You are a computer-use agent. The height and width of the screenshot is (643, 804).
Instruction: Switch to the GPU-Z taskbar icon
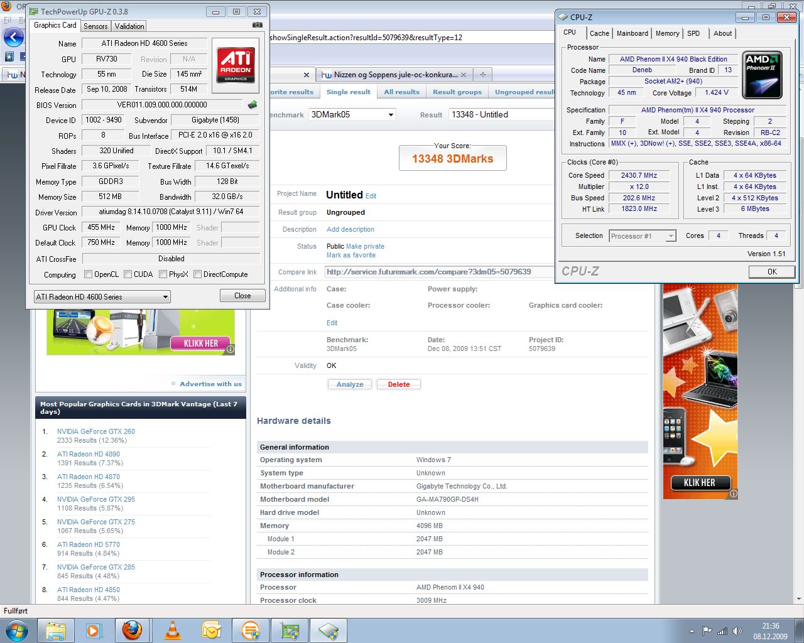point(290,630)
